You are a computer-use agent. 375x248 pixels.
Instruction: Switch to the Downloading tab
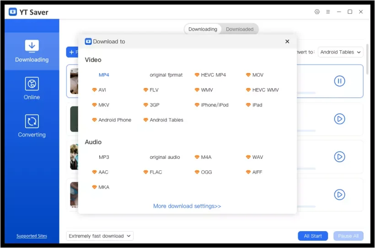click(203, 29)
